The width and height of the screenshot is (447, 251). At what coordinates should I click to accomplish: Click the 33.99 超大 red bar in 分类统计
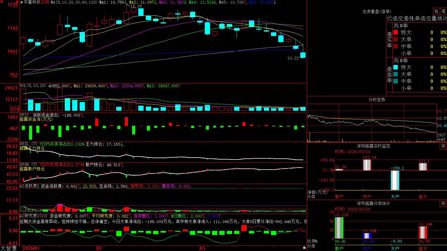point(423,233)
